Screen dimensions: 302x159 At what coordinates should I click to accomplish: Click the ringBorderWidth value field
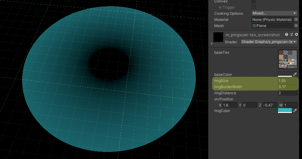point(288,87)
